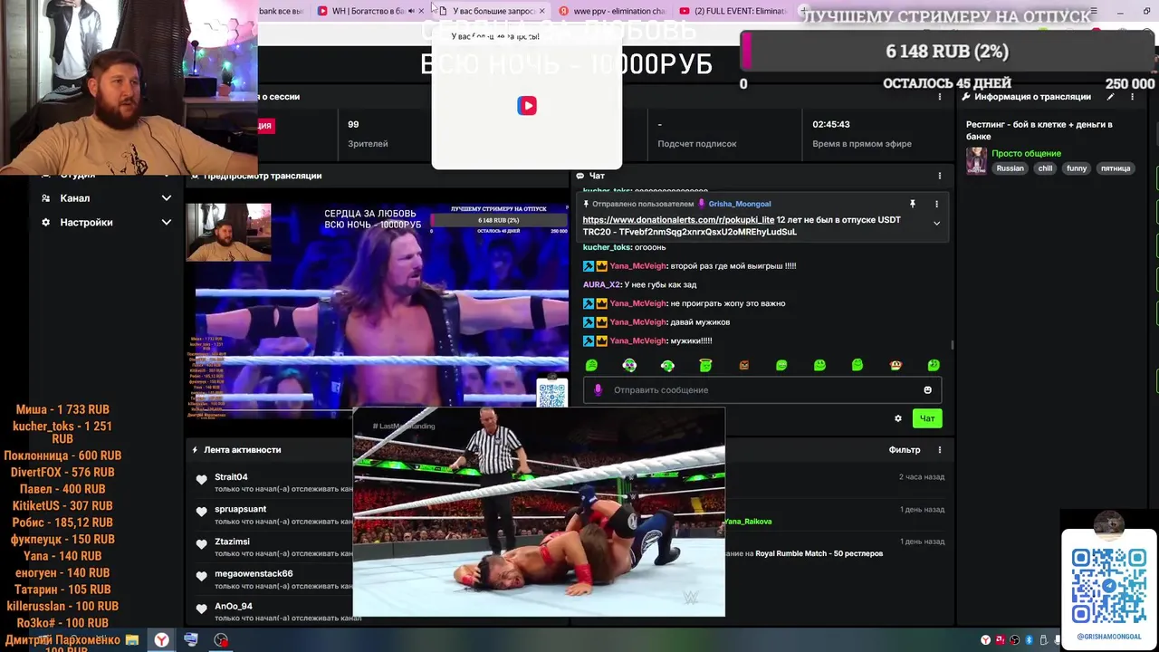Click the 'пятница' stream tag
Image resolution: width=1159 pixels, height=652 pixels.
(x=1116, y=168)
